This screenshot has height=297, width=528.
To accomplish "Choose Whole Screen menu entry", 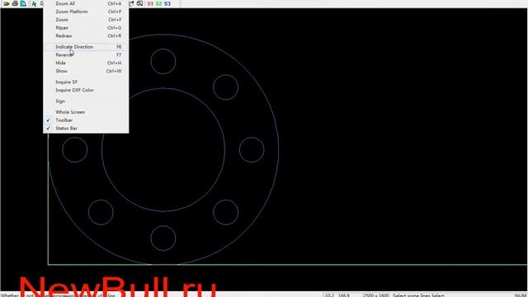I will tap(86, 112).
